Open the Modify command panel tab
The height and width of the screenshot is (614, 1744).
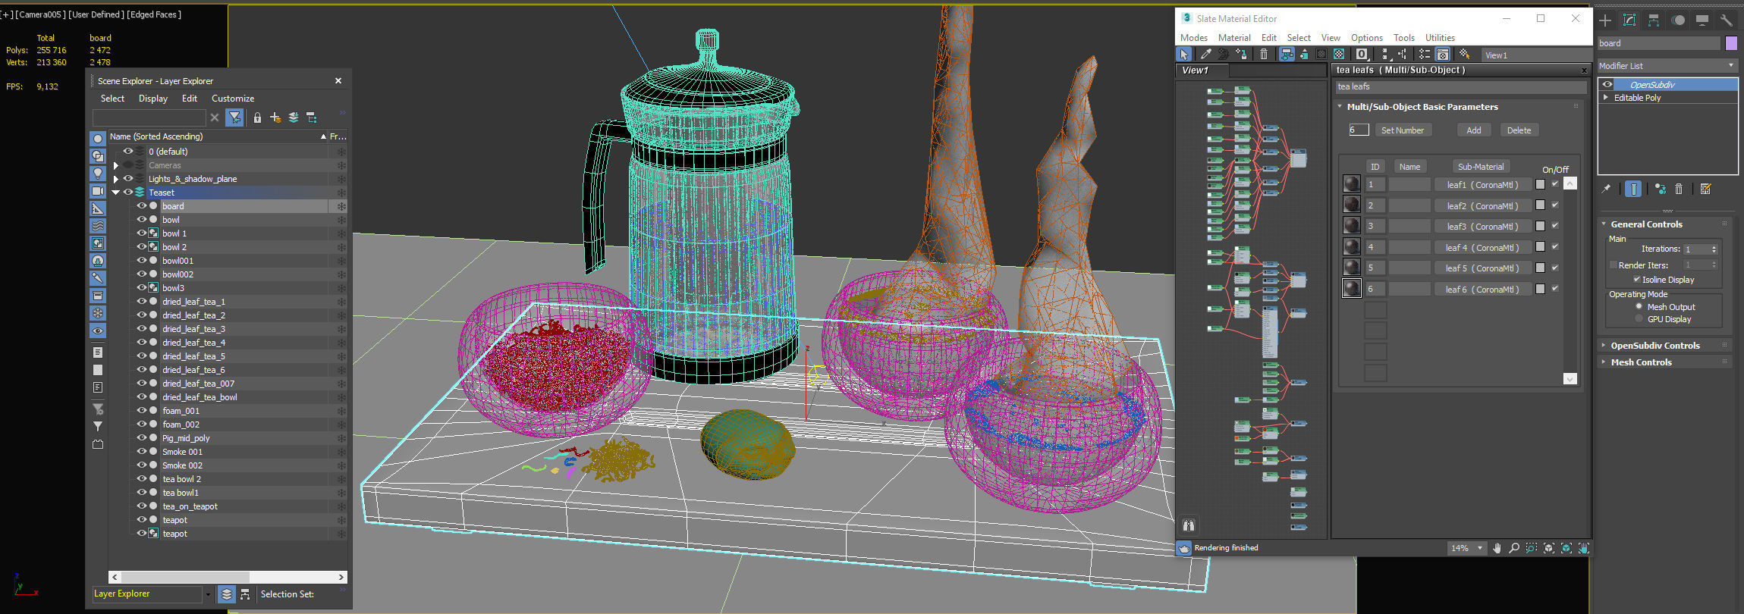1629,20
